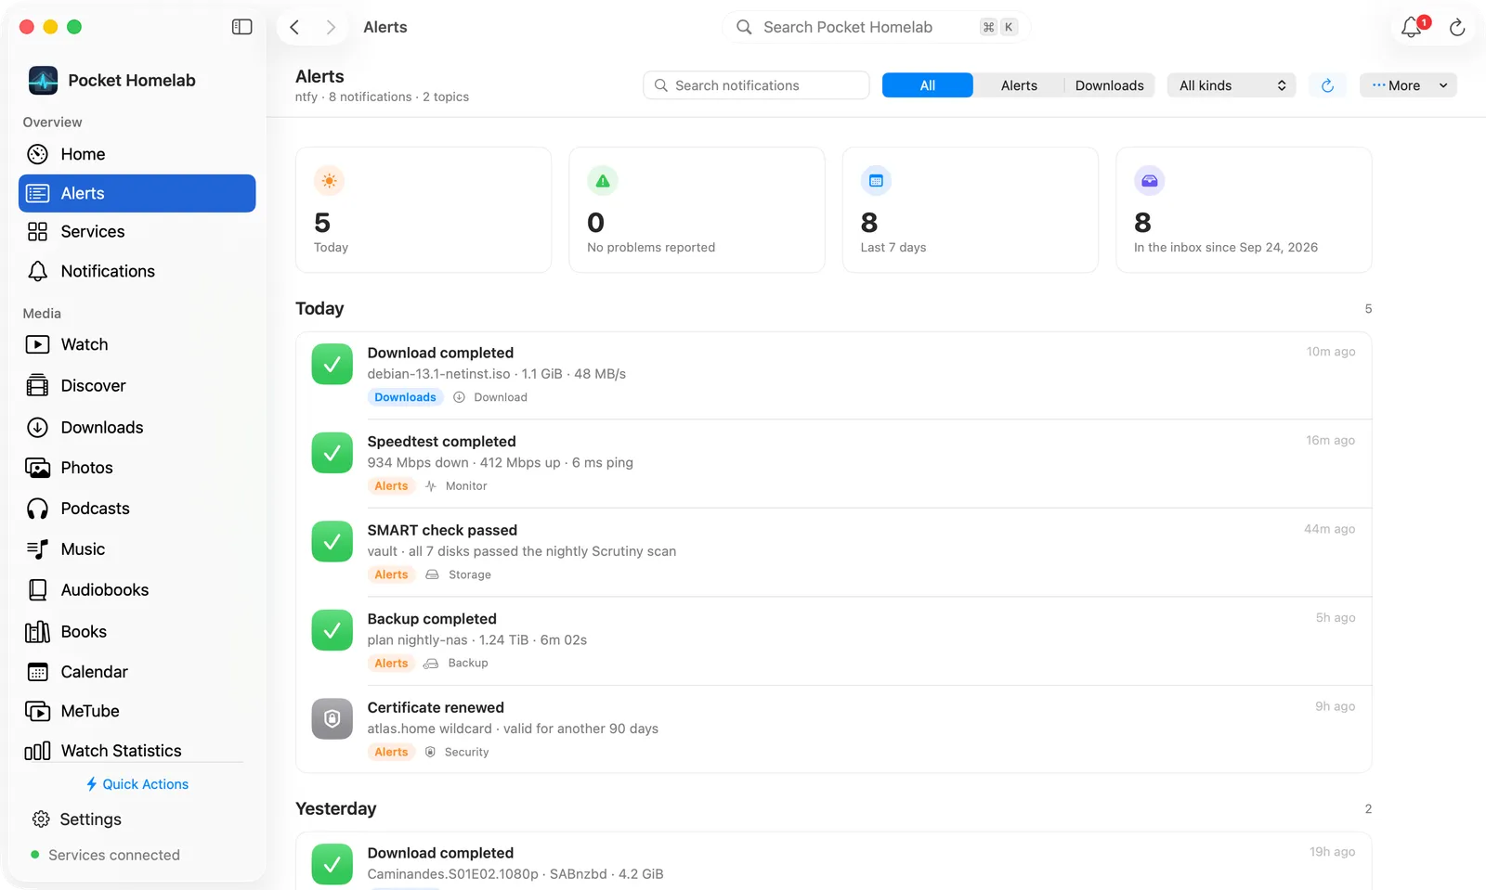Open the SMART check passed notification

point(833,552)
